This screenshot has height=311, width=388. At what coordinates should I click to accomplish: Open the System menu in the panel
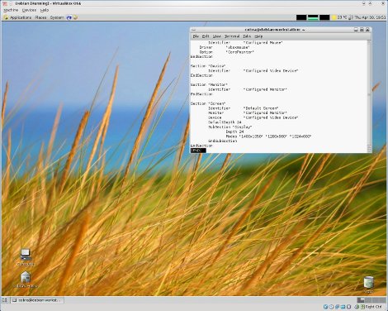click(57, 17)
